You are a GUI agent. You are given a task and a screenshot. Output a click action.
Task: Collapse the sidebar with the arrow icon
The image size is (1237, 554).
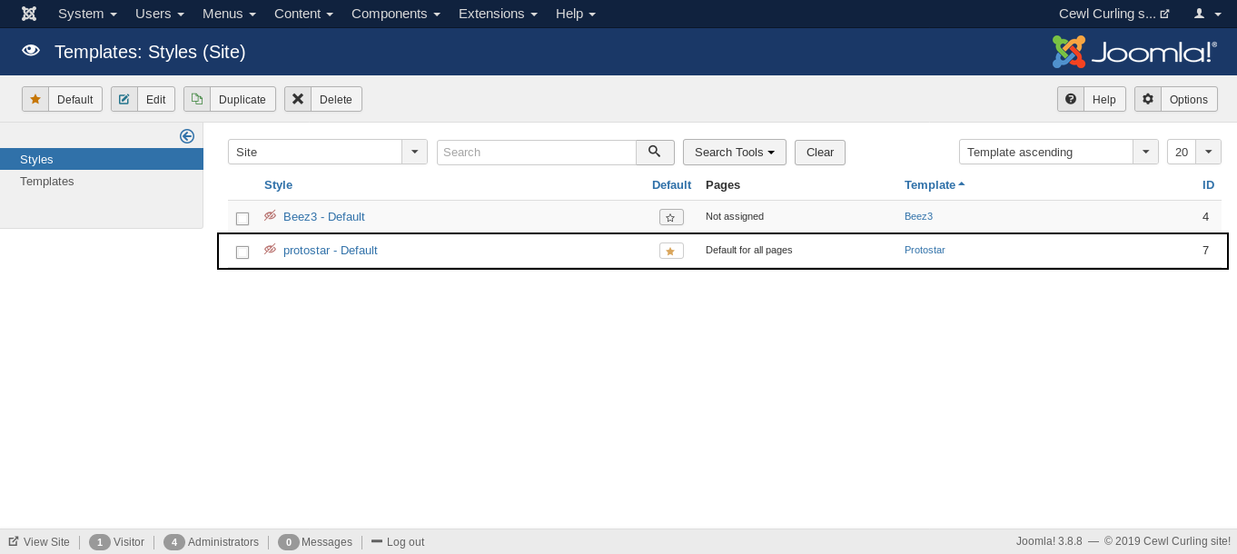[187, 136]
